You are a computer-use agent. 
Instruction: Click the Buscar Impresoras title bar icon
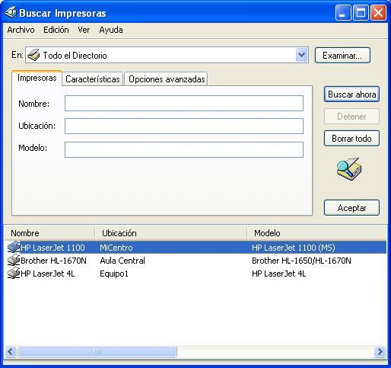click(x=11, y=13)
